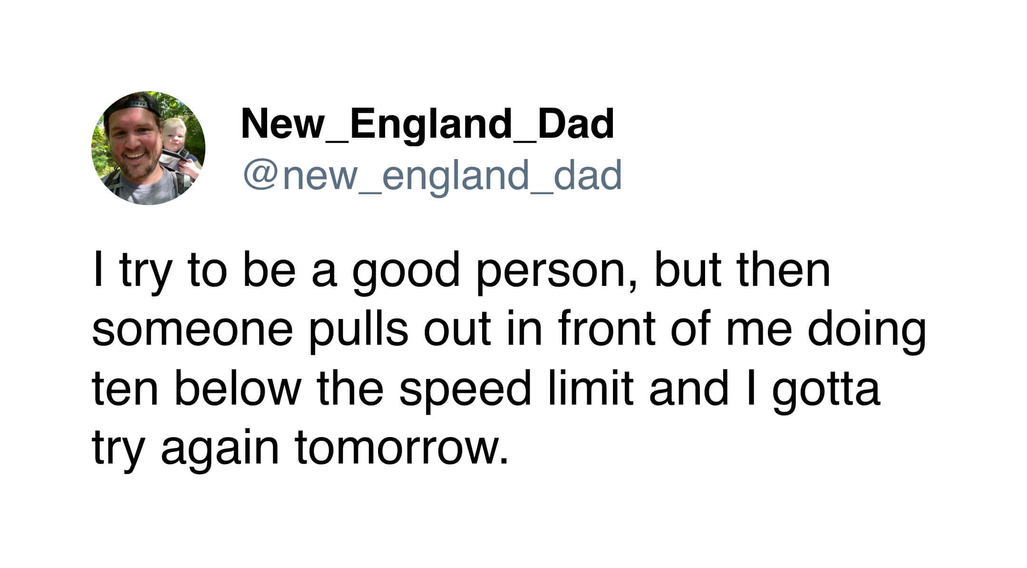Click the New_England_Dad display name
The height and width of the screenshot is (568, 1027).
coord(428,124)
